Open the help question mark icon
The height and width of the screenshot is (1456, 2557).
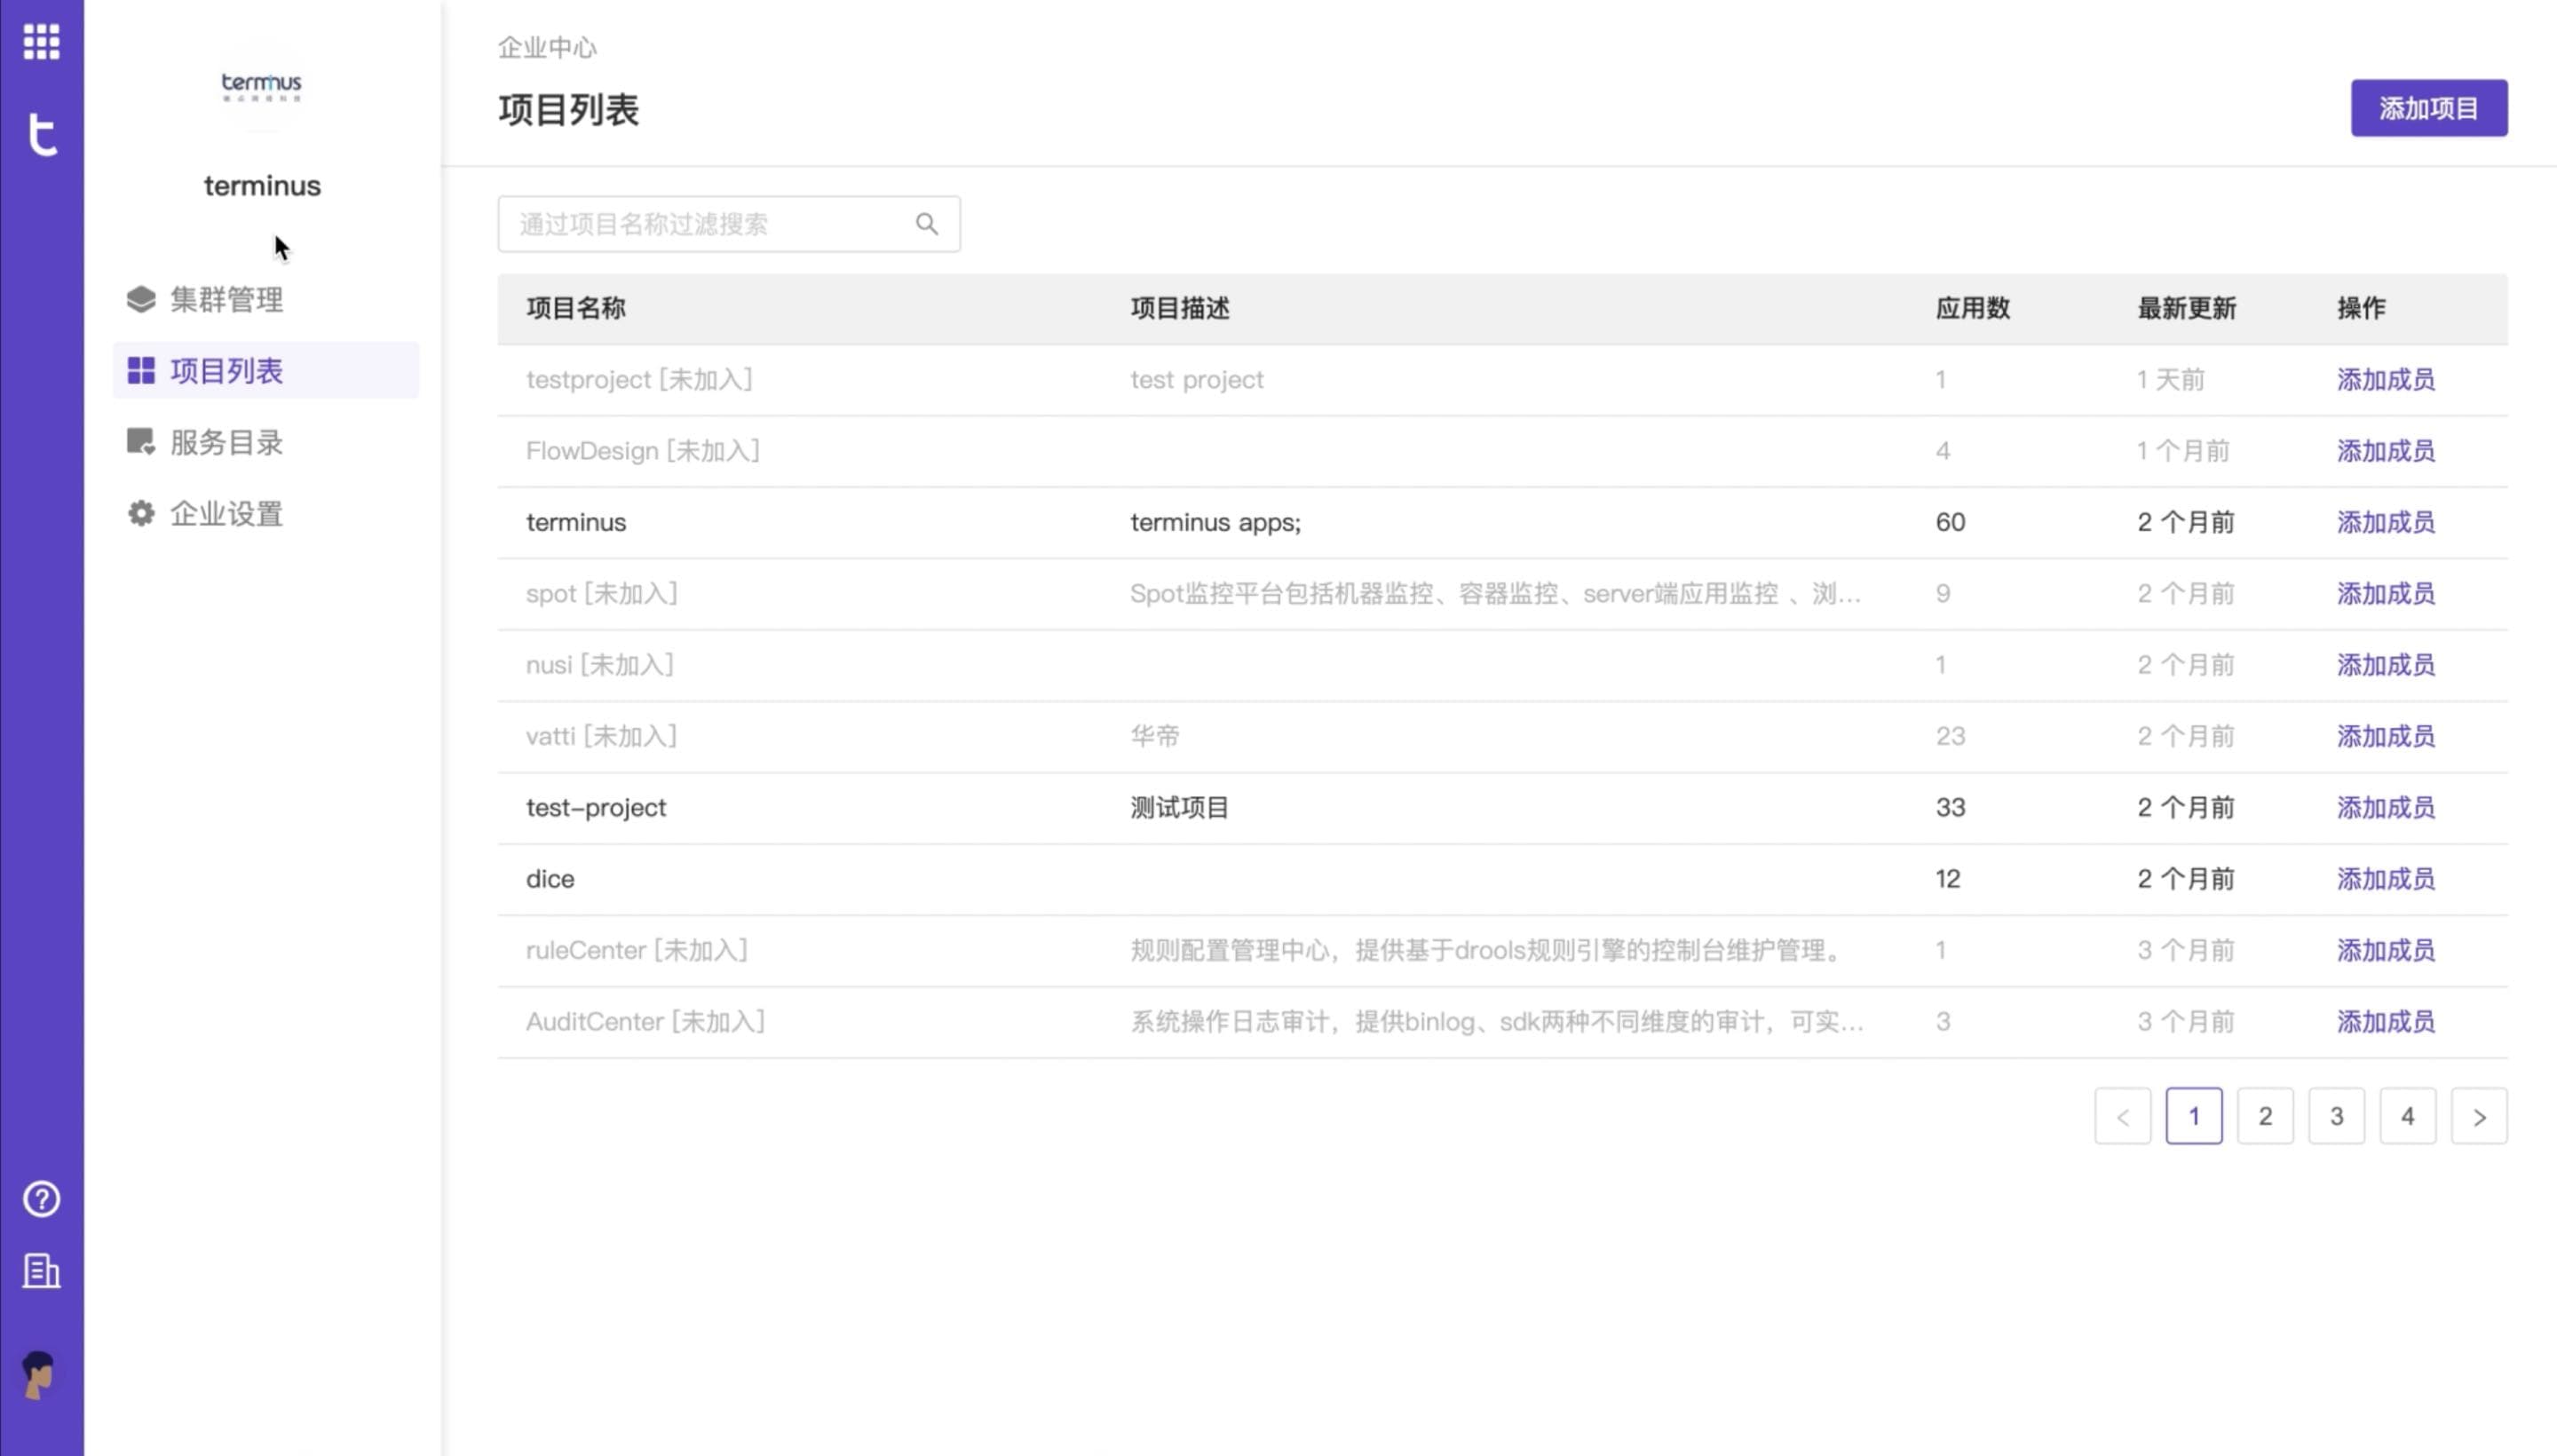[41, 1198]
